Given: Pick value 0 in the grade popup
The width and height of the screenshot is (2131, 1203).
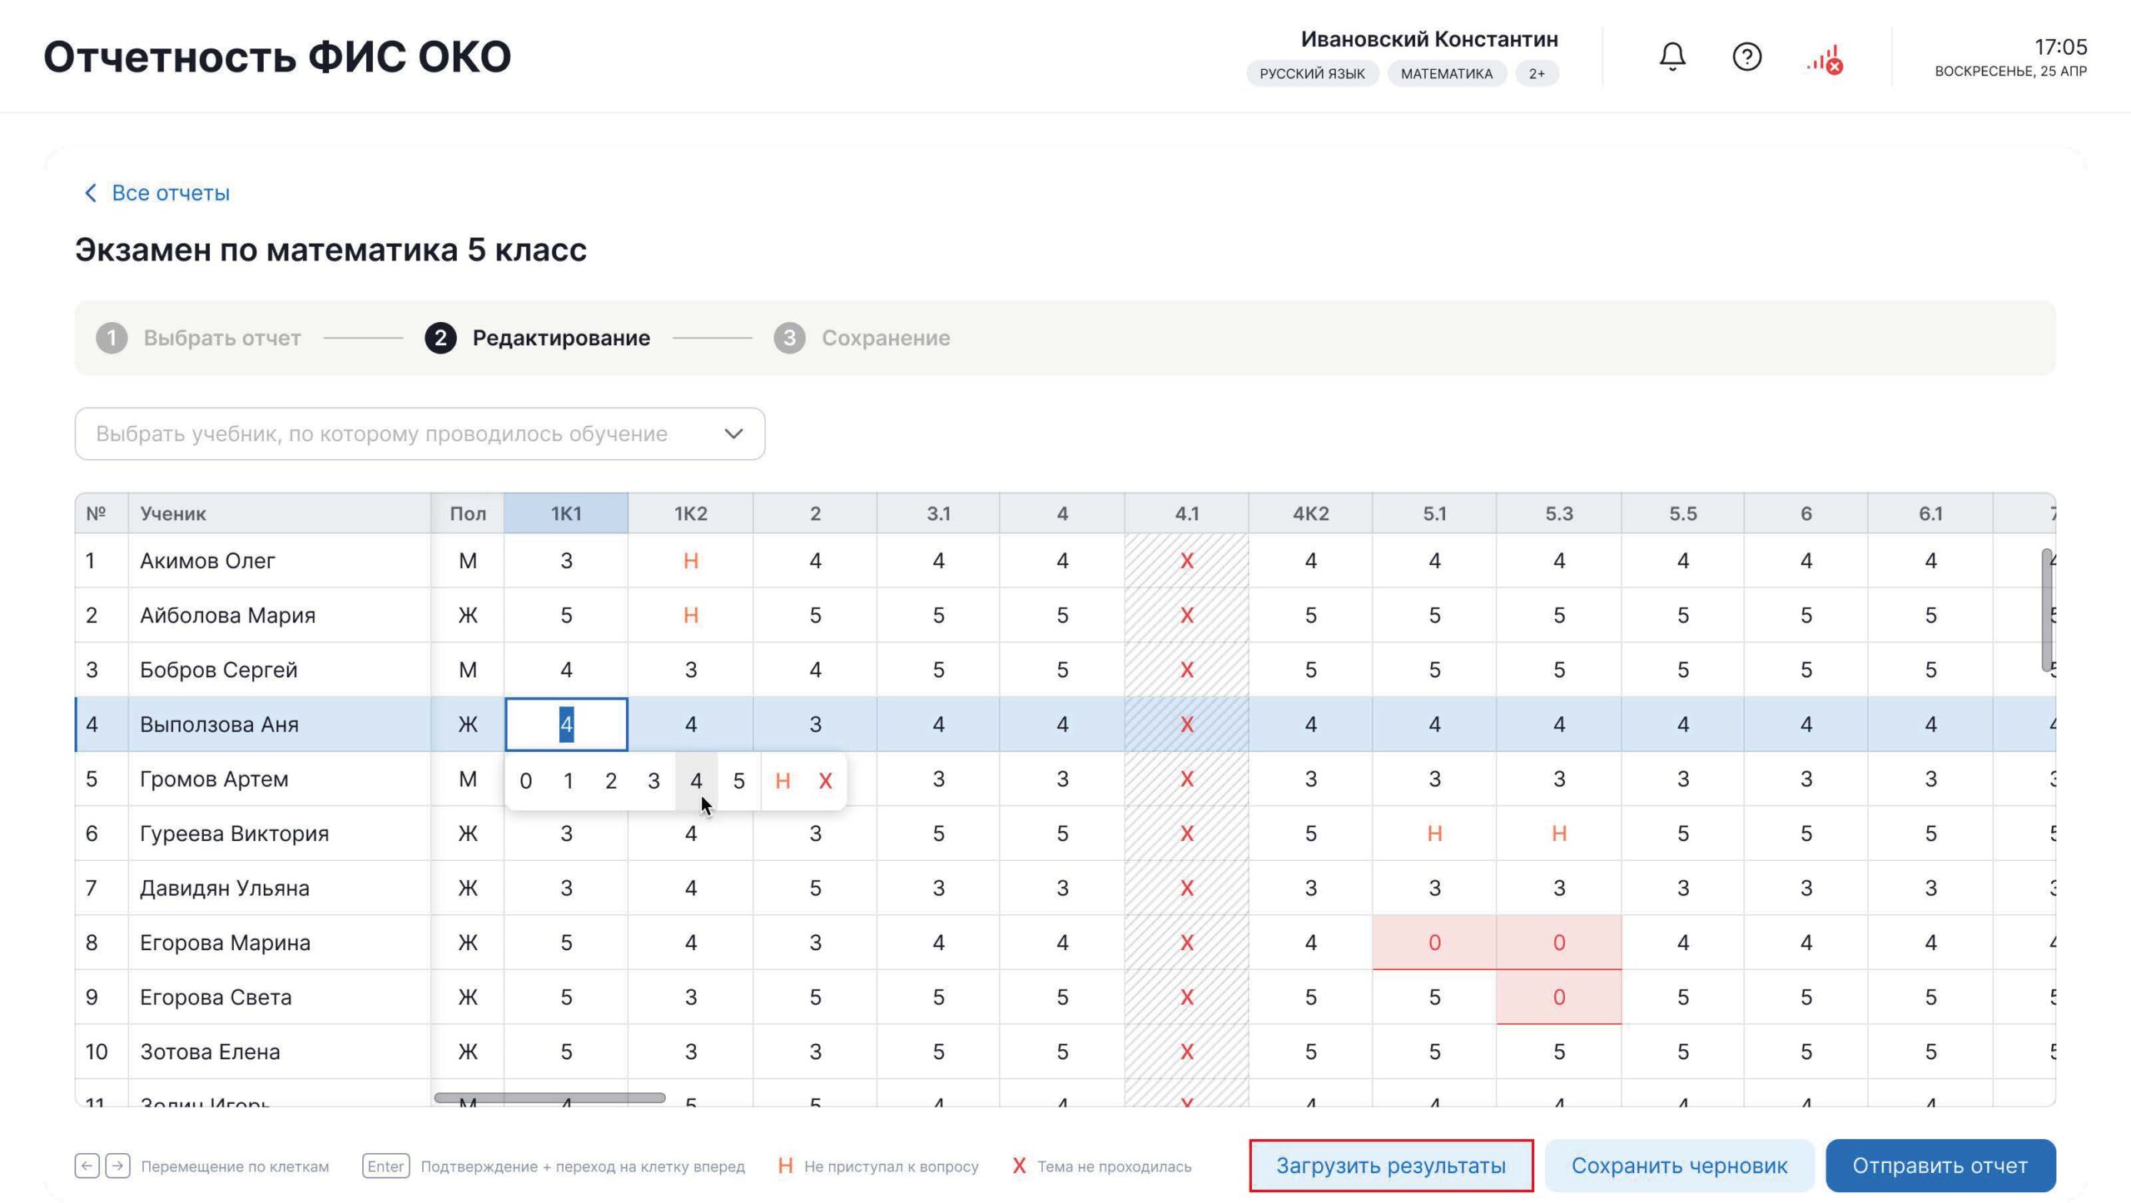Looking at the screenshot, I should 525,780.
